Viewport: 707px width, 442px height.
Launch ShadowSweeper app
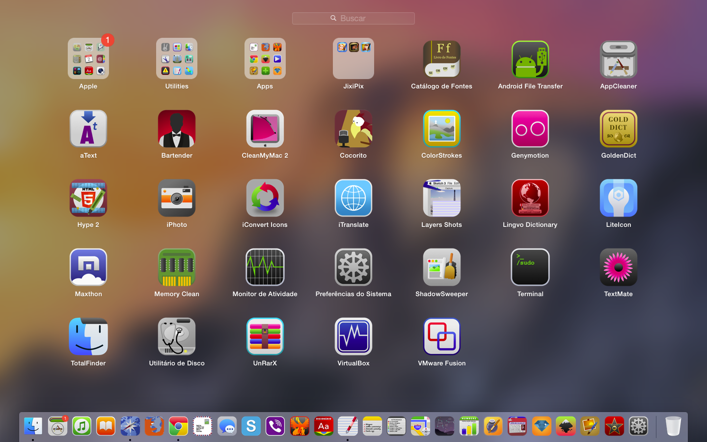442,267
